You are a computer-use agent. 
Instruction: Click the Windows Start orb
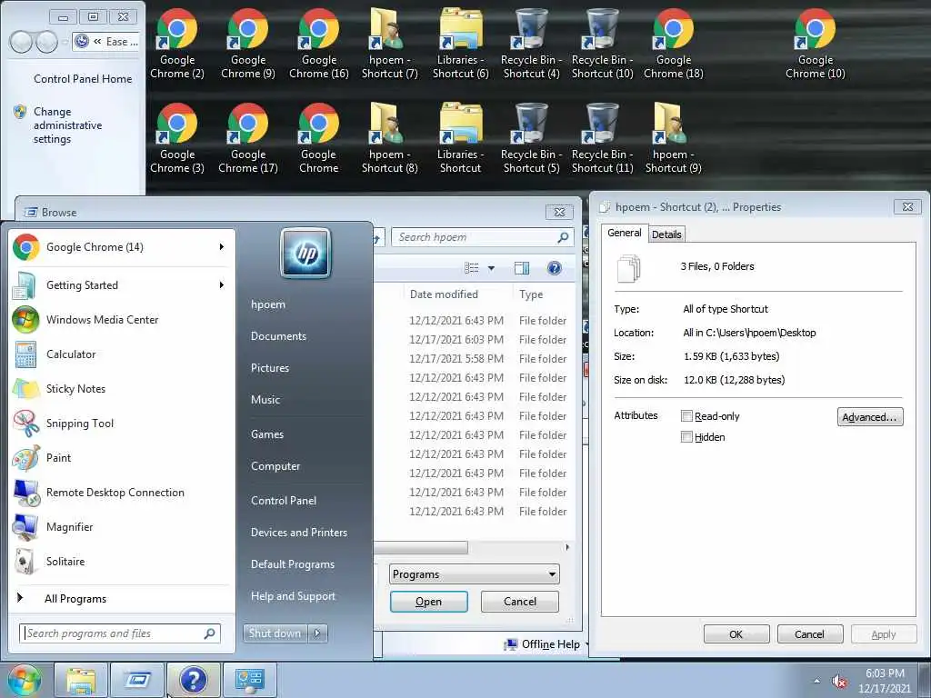[23, 680]
